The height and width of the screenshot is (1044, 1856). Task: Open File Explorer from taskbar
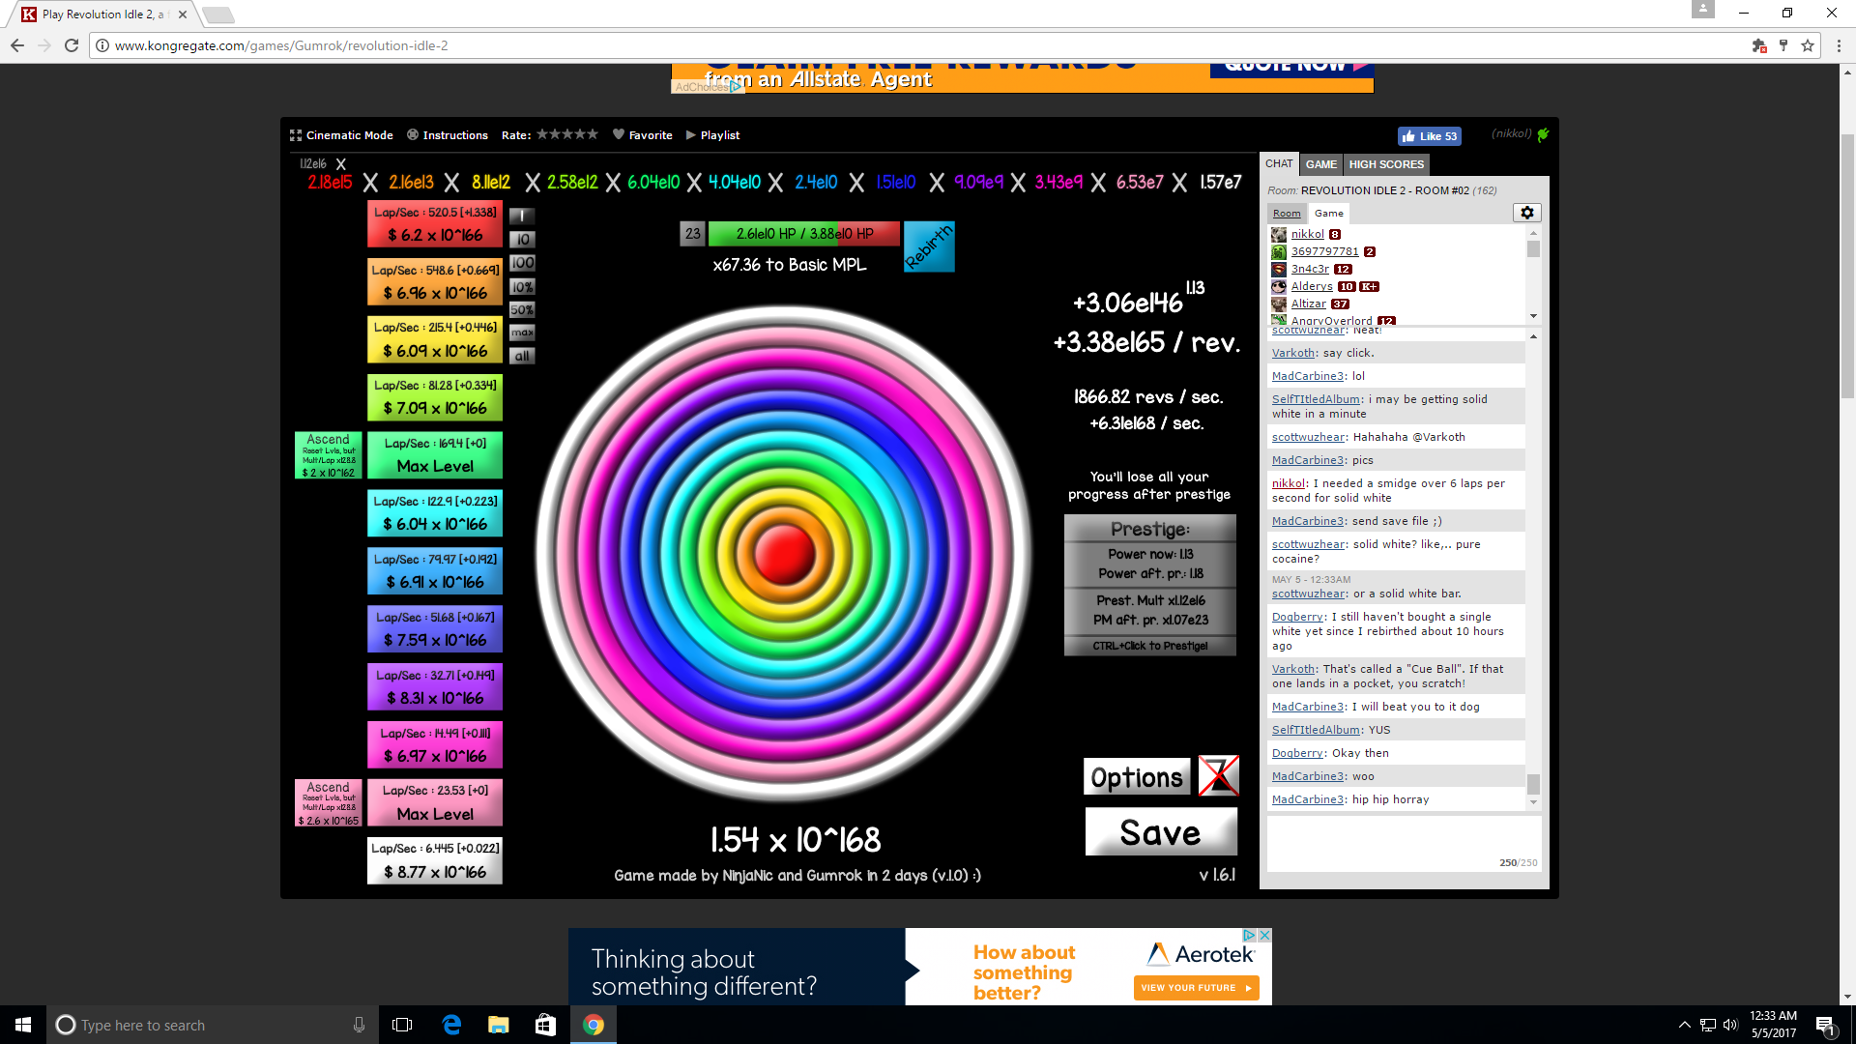click(x=499, y=1025)
